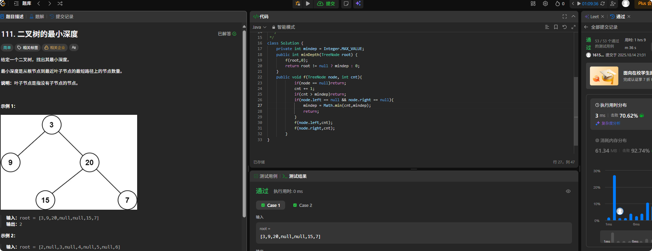Click the student discount promo banner
This screenshot has height=251, width=652.
619,76
